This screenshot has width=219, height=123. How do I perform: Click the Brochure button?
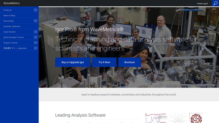coord(130,62)
